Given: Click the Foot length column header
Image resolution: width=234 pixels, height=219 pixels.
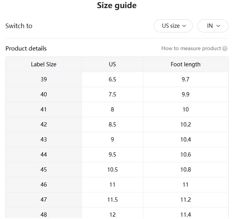Looking at the screenshot, I should coord(186,64).
